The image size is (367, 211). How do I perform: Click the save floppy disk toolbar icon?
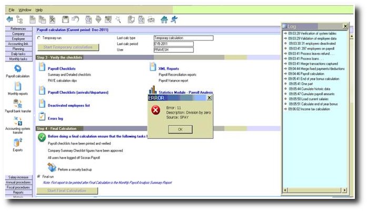65,19
